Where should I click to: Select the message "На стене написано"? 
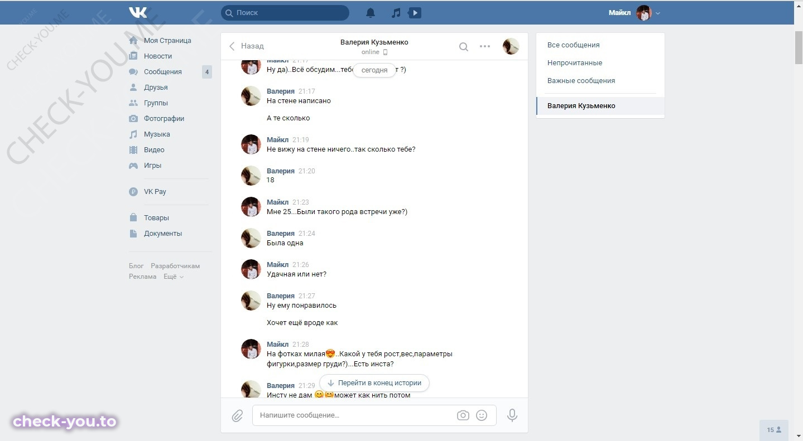299,101
